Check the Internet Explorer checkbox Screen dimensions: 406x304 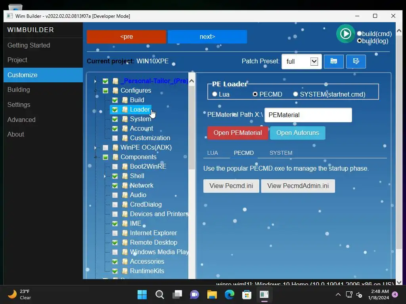point(115,233)
